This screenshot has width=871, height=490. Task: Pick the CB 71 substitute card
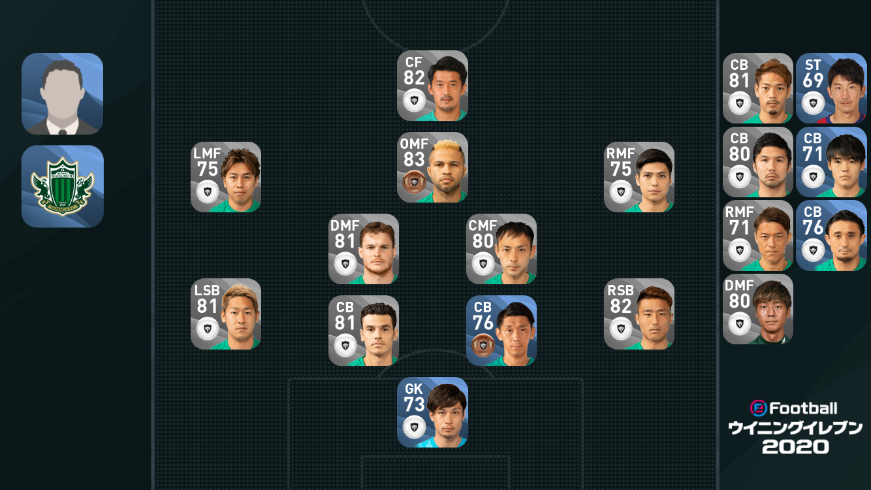point(831,162)
